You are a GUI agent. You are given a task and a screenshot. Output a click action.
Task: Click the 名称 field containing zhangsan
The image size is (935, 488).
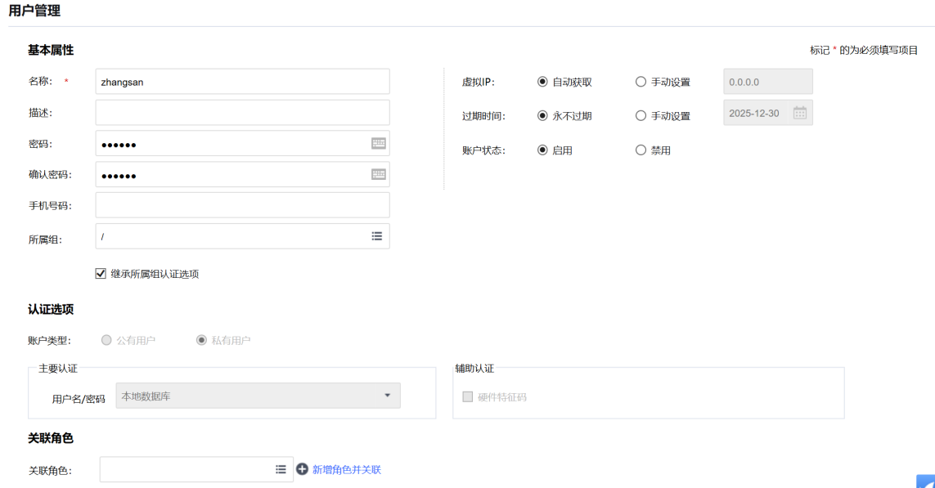(x=242, y=82)
